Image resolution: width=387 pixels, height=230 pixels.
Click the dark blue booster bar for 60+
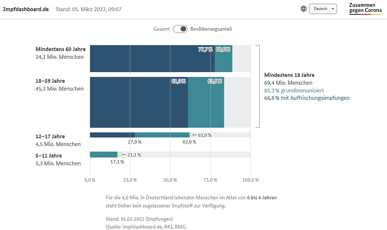click(152, 58)
